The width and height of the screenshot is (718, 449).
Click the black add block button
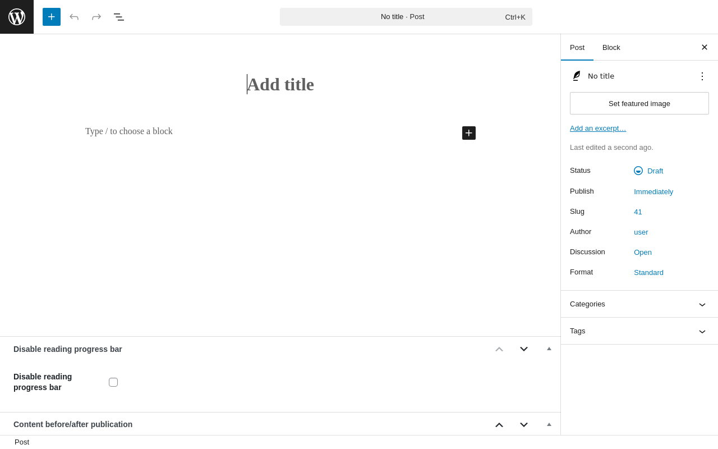pos(469,133)
